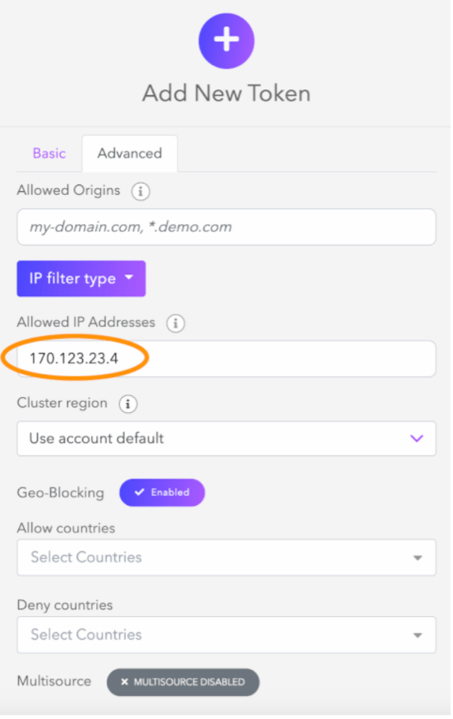Click the checkmark icon on Enabled badge
This screenshot has height=719, width=453.
pyautogui.click(x=136, y=493)
